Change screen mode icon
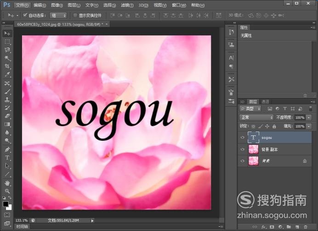This screenshot has height=231, width=318. [x=7, y=223]
